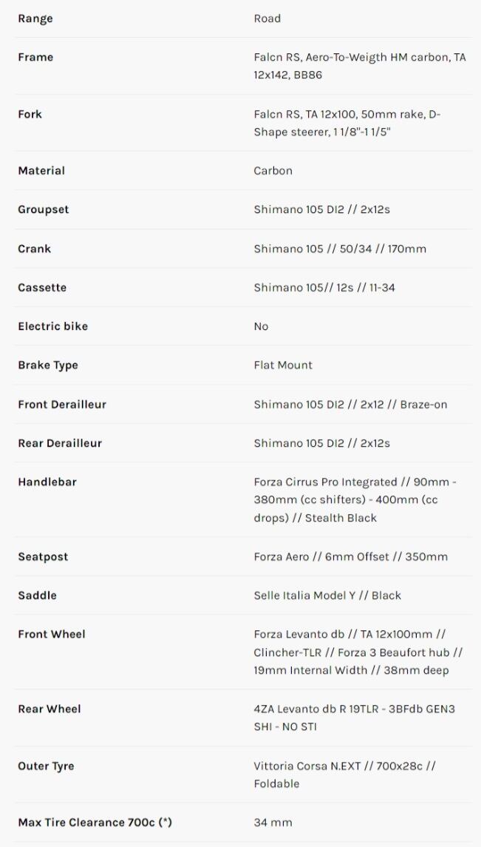Click the Cassette label
The height and width of the screenshot is (847, 481).
(x=42, y=288)
